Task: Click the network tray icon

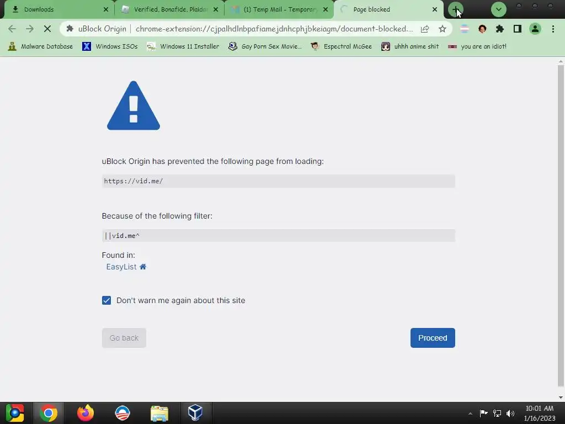Action: pyautogui.click(x=497, y=413)
